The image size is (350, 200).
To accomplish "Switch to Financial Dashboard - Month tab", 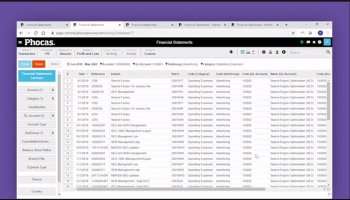I will pyautogui.click(x=254, y=25).
